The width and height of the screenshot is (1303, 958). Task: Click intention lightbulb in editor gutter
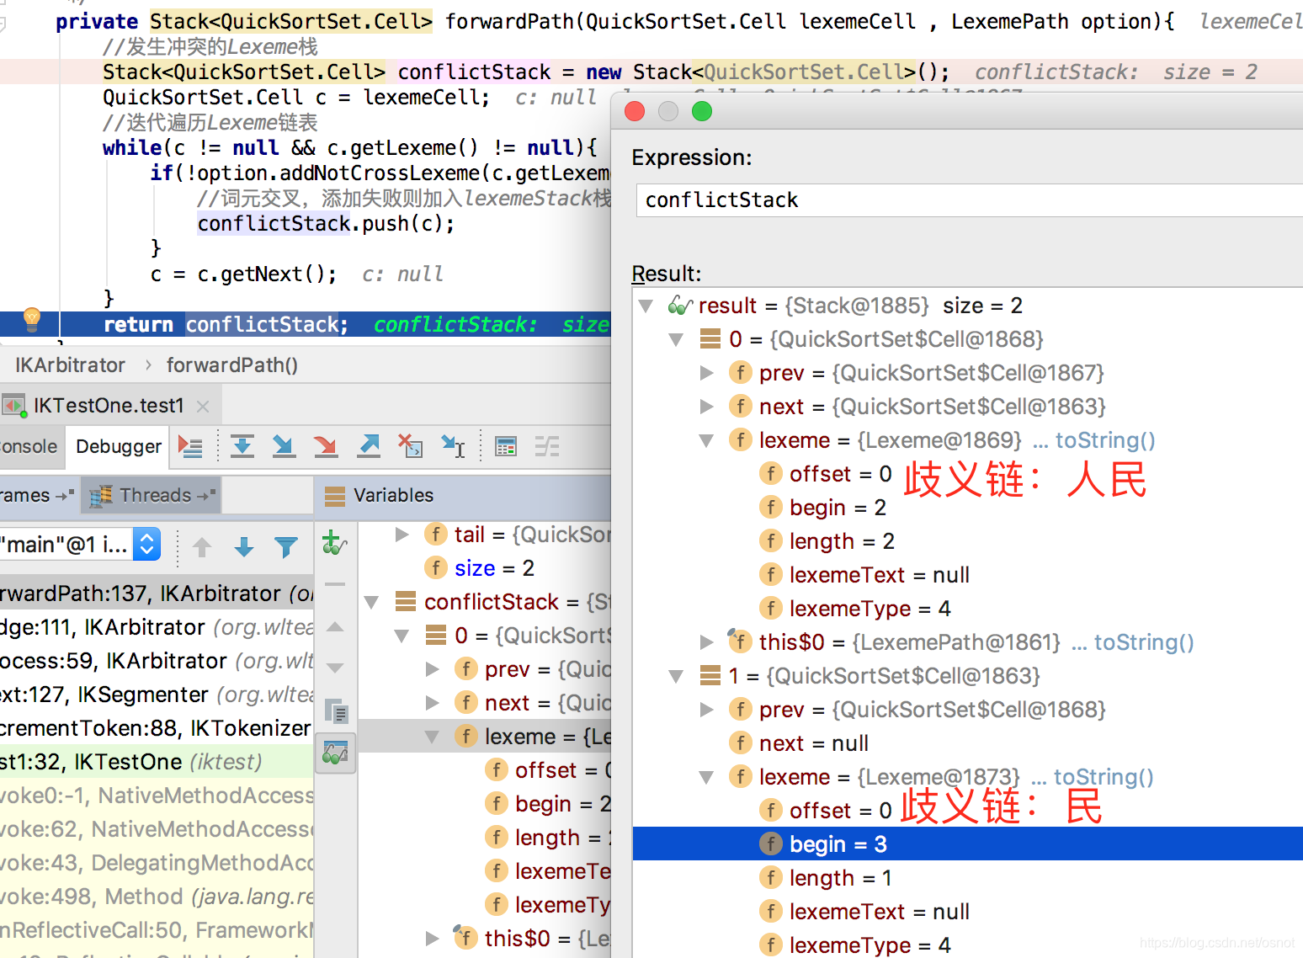coord(31,319)
